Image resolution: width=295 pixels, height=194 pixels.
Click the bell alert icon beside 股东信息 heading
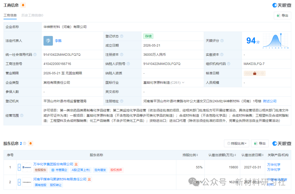pyautogui.click(x=31, y=143)
